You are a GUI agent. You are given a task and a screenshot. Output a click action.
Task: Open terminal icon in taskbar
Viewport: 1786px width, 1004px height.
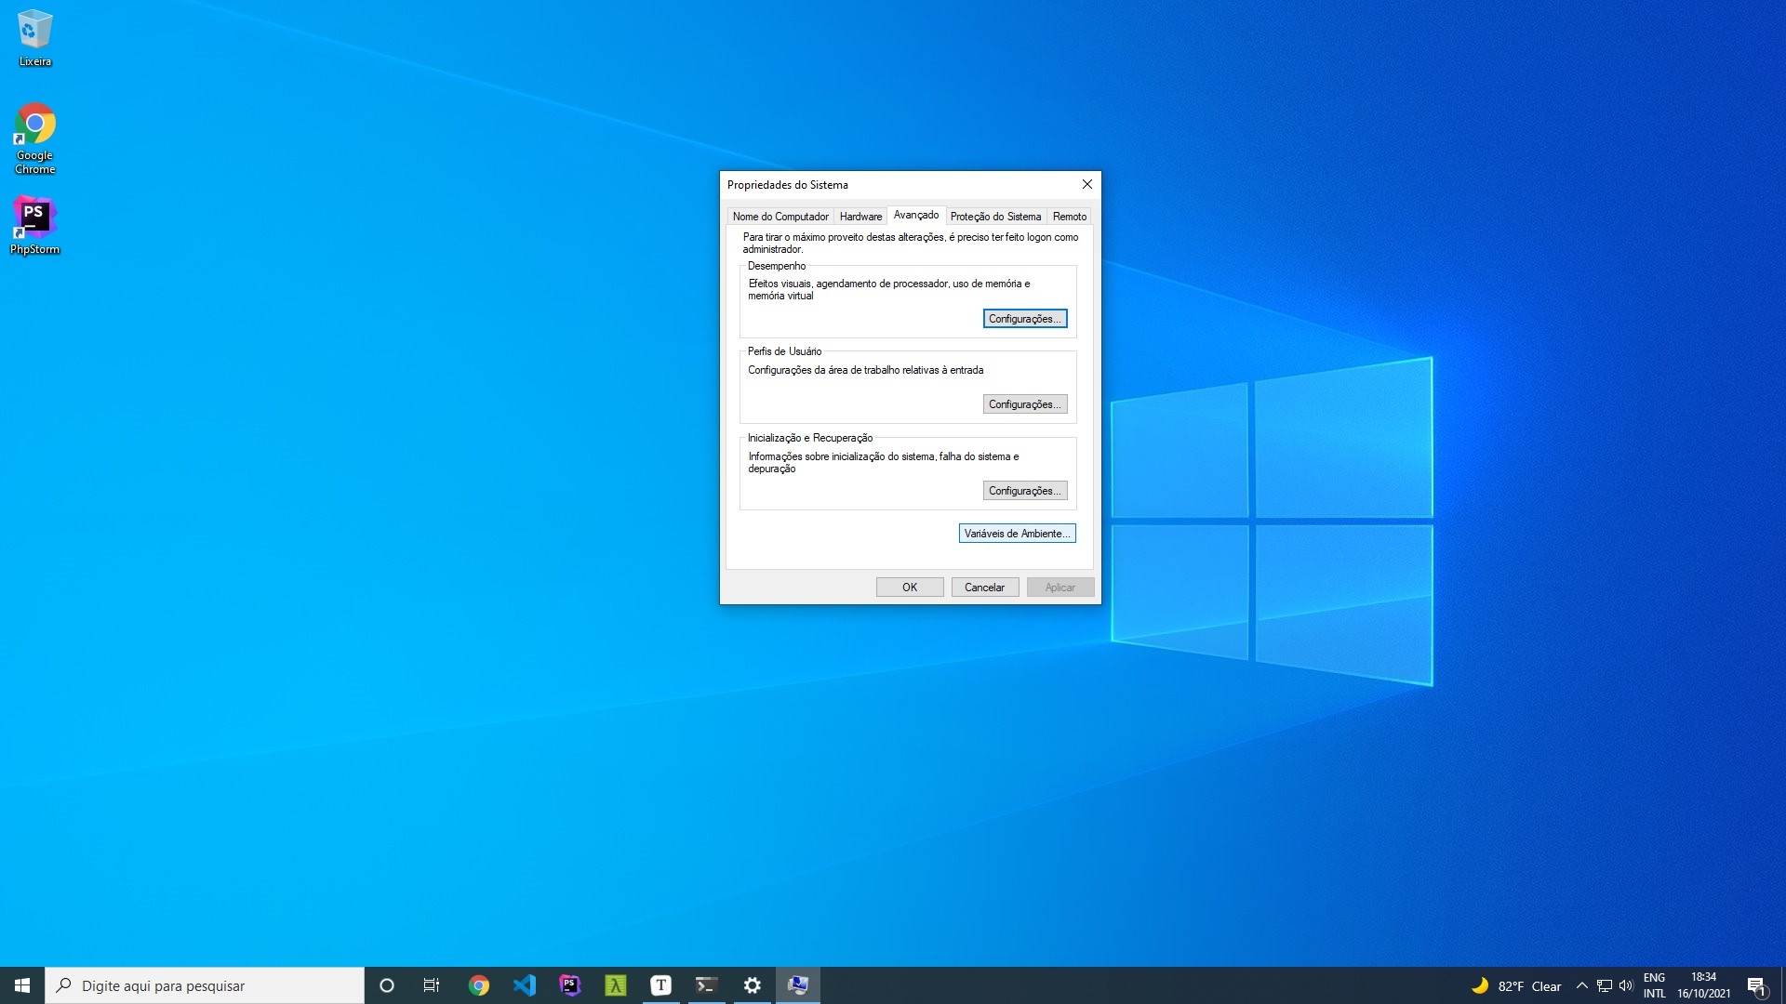[x=706, y=985]
